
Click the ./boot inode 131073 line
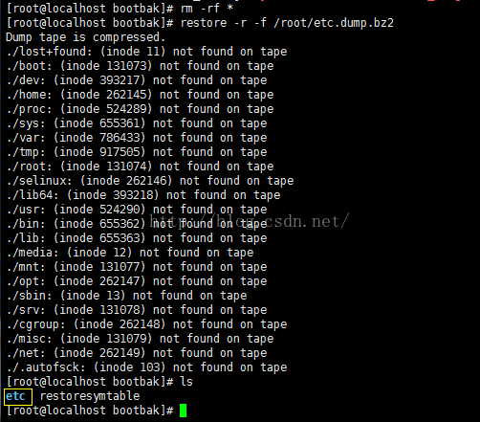pyautogui.click(x=140, y=66)
